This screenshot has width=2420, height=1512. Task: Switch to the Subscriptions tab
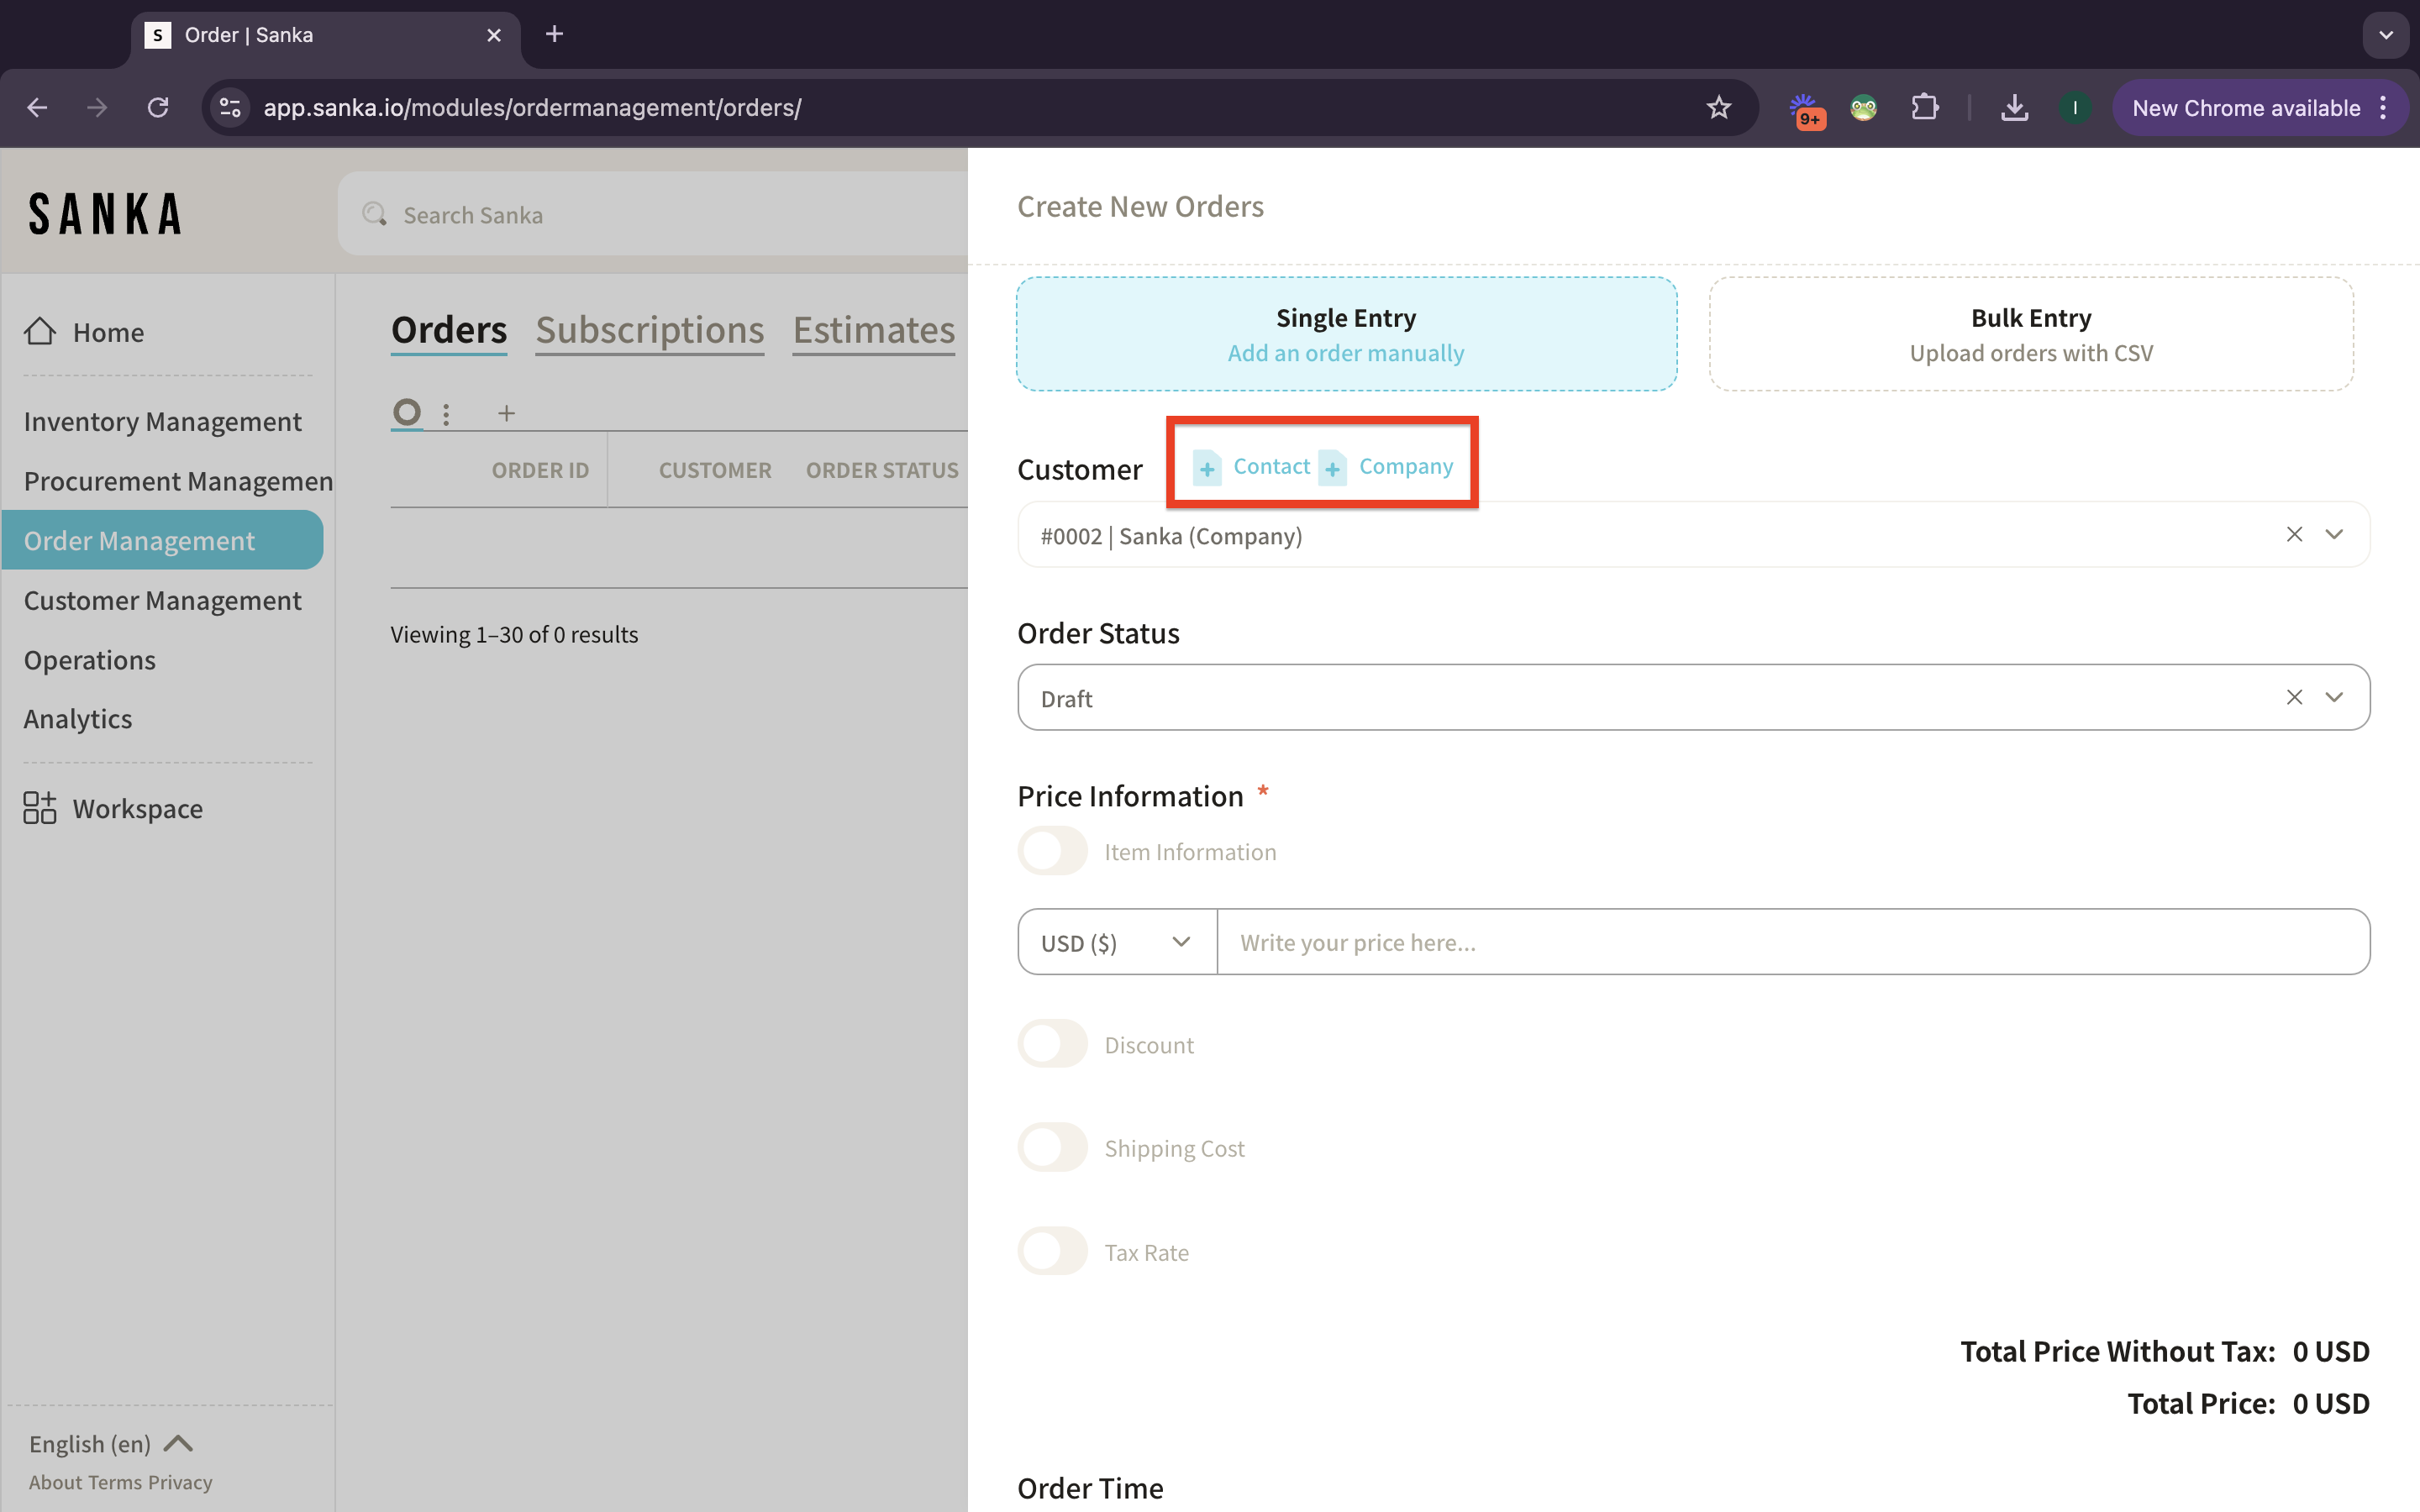pos(649,330)
